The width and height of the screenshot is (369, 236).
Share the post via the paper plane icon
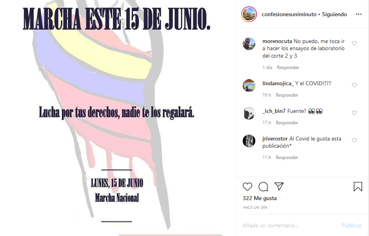click(279, 186)
